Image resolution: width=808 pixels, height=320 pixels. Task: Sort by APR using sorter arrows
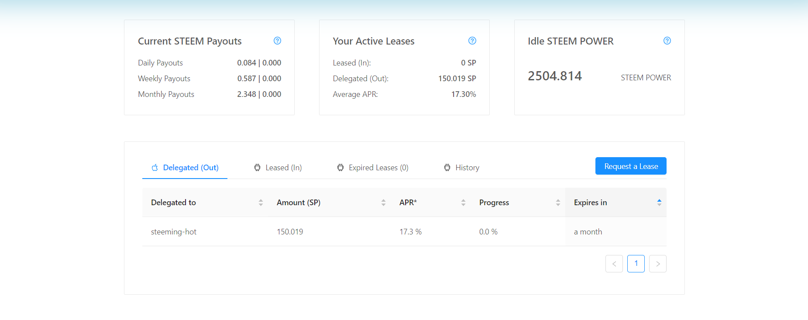[x=463, y=203]
